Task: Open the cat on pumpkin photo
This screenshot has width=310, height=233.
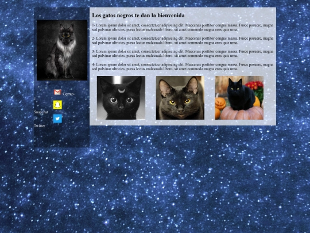Action: 239,98
